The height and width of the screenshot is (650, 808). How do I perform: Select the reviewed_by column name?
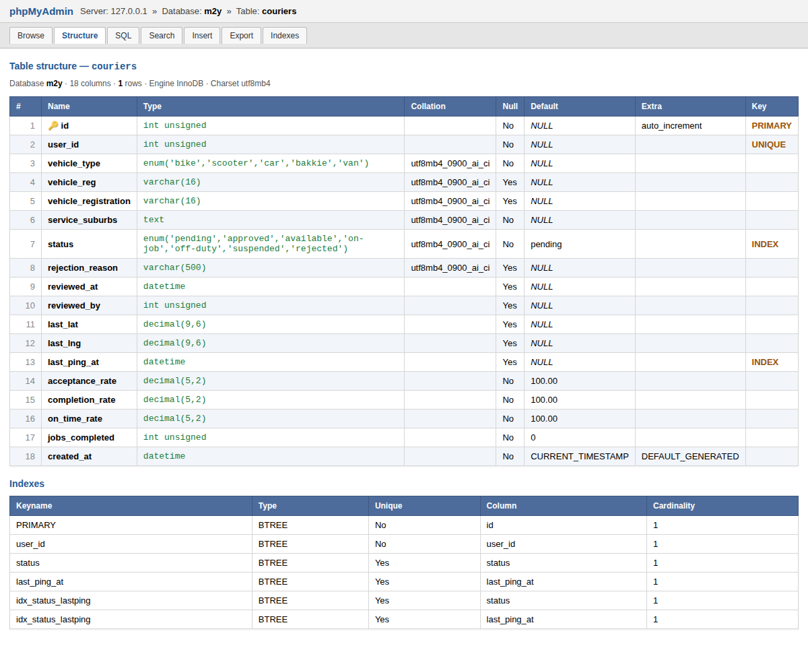(74, 306)
